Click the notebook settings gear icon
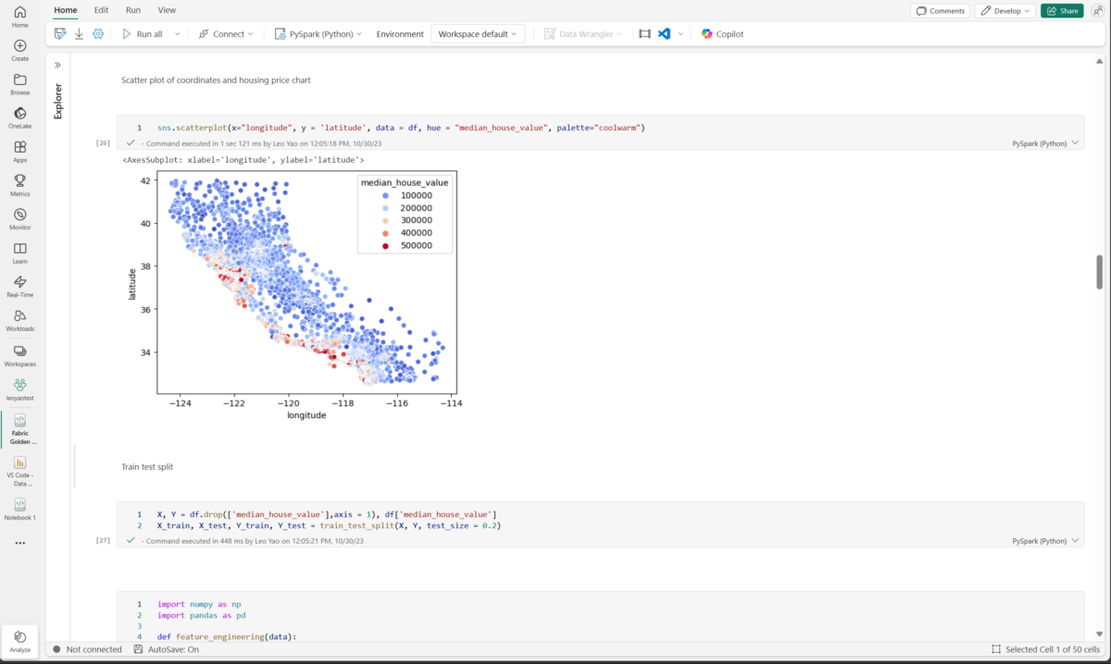This screenshot has height=664, width=1111. click(x=98, y=33)
